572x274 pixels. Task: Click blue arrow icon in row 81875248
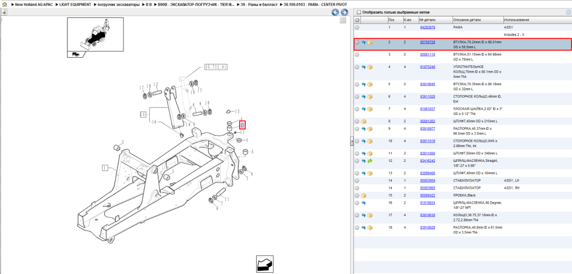(363, 67)
